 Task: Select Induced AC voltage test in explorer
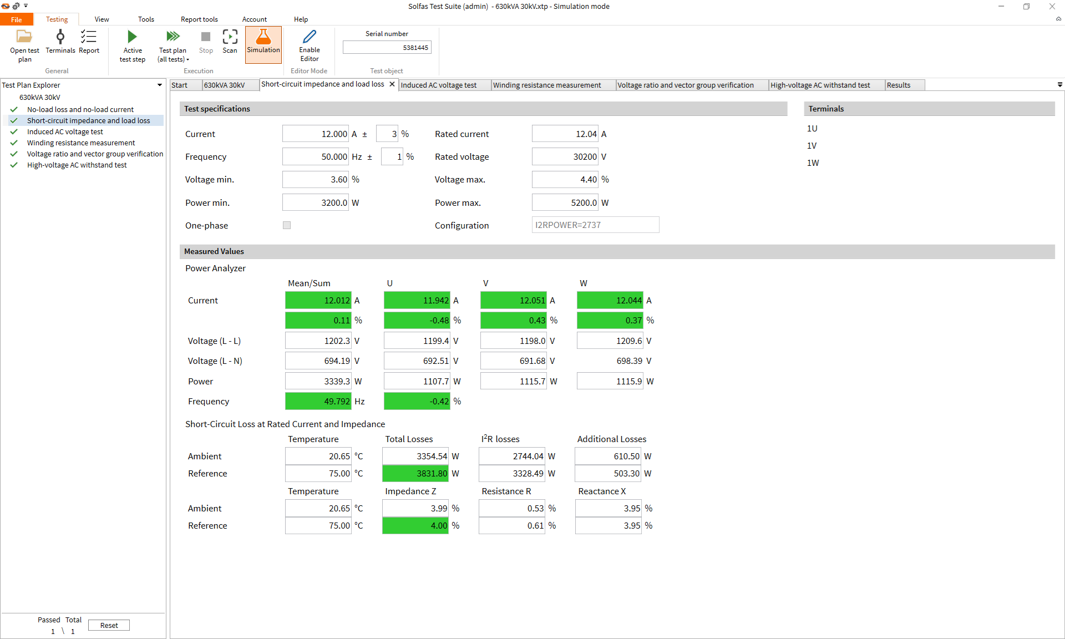[x=65, y=132]
